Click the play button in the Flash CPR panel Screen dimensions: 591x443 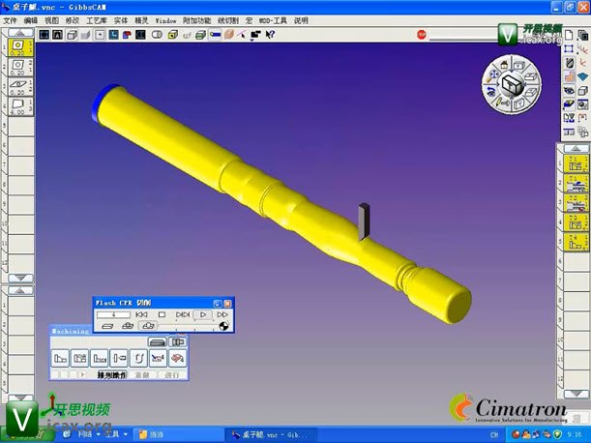(x=203, y=314)
